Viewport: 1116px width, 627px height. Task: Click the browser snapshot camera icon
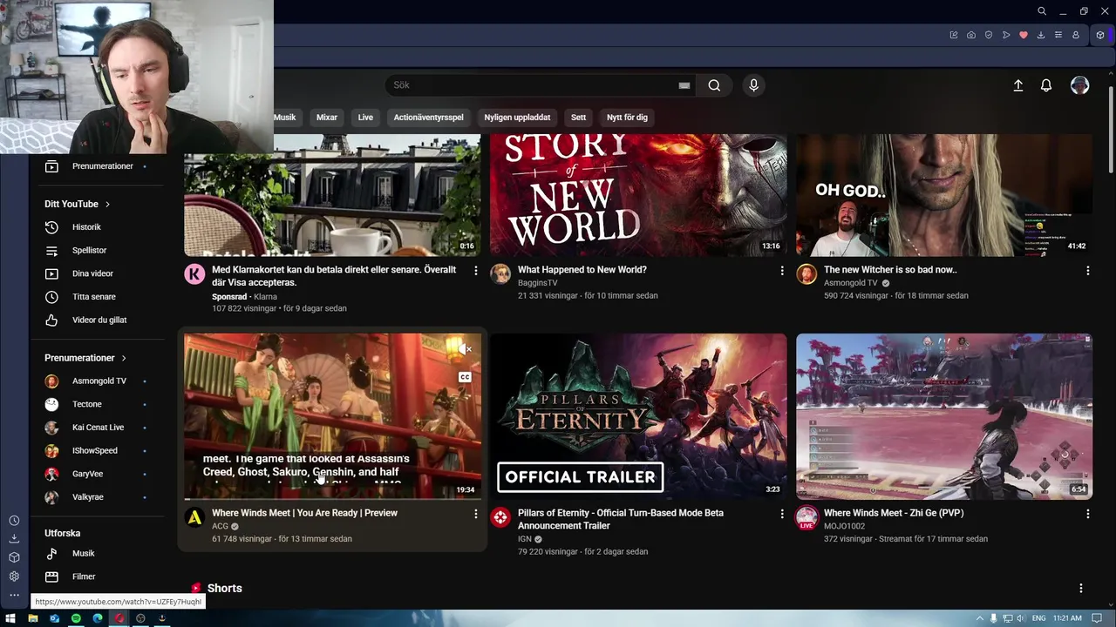[x=971, y=35]
